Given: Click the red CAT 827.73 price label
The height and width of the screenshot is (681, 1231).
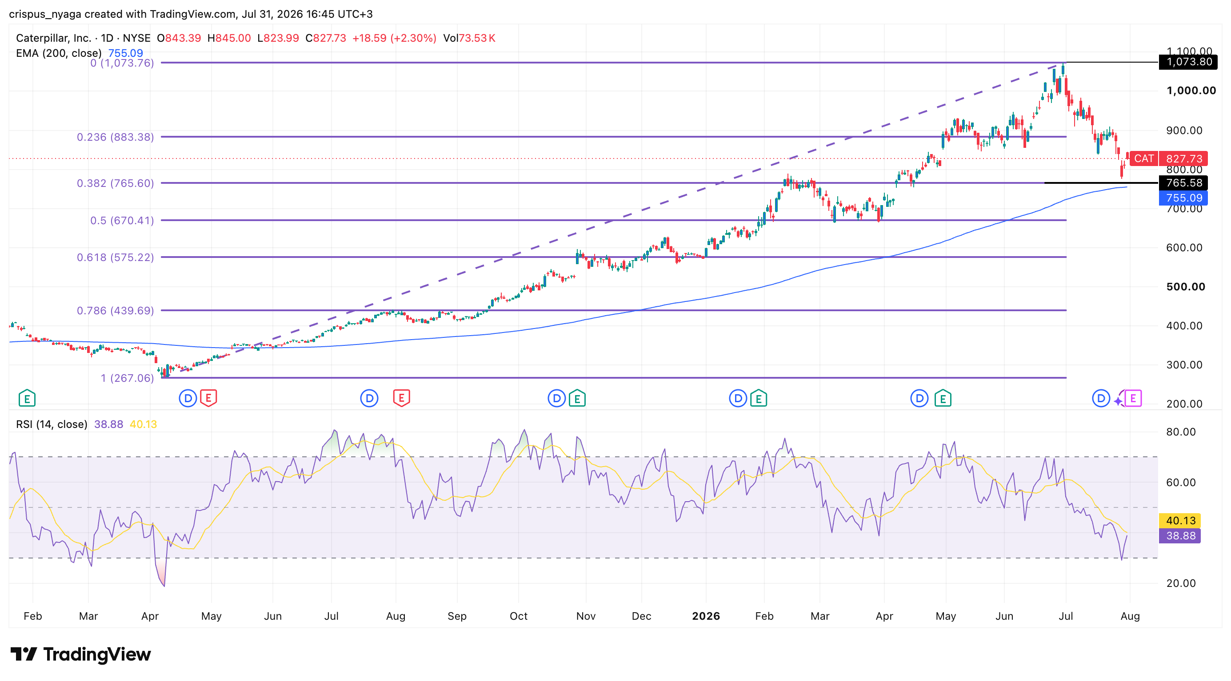Looking at the screenshot, I should [1168, 158].
